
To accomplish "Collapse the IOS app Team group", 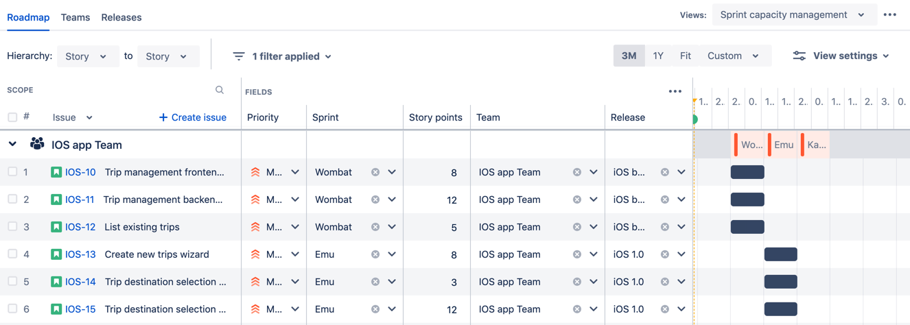I will (12, 144).
